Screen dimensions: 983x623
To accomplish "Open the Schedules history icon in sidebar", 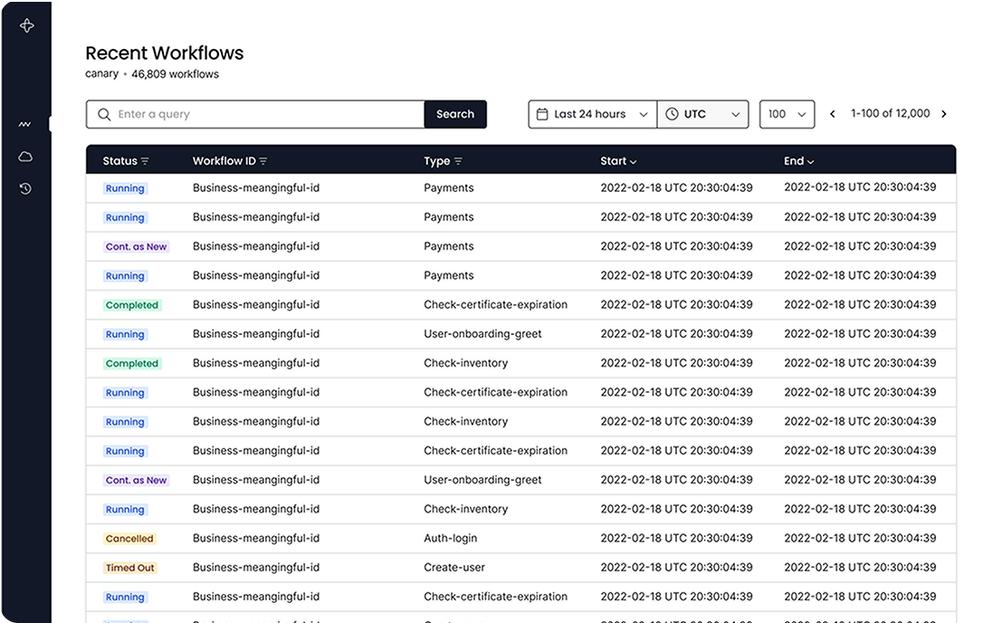I will coord(25,188).
